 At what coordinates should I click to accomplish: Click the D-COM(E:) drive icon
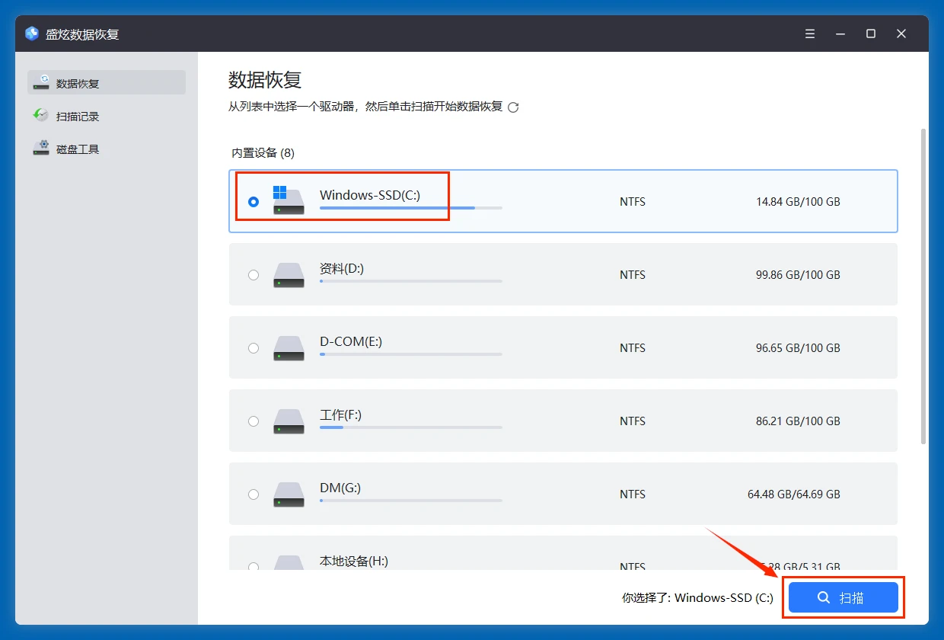(x=289, y=348)
